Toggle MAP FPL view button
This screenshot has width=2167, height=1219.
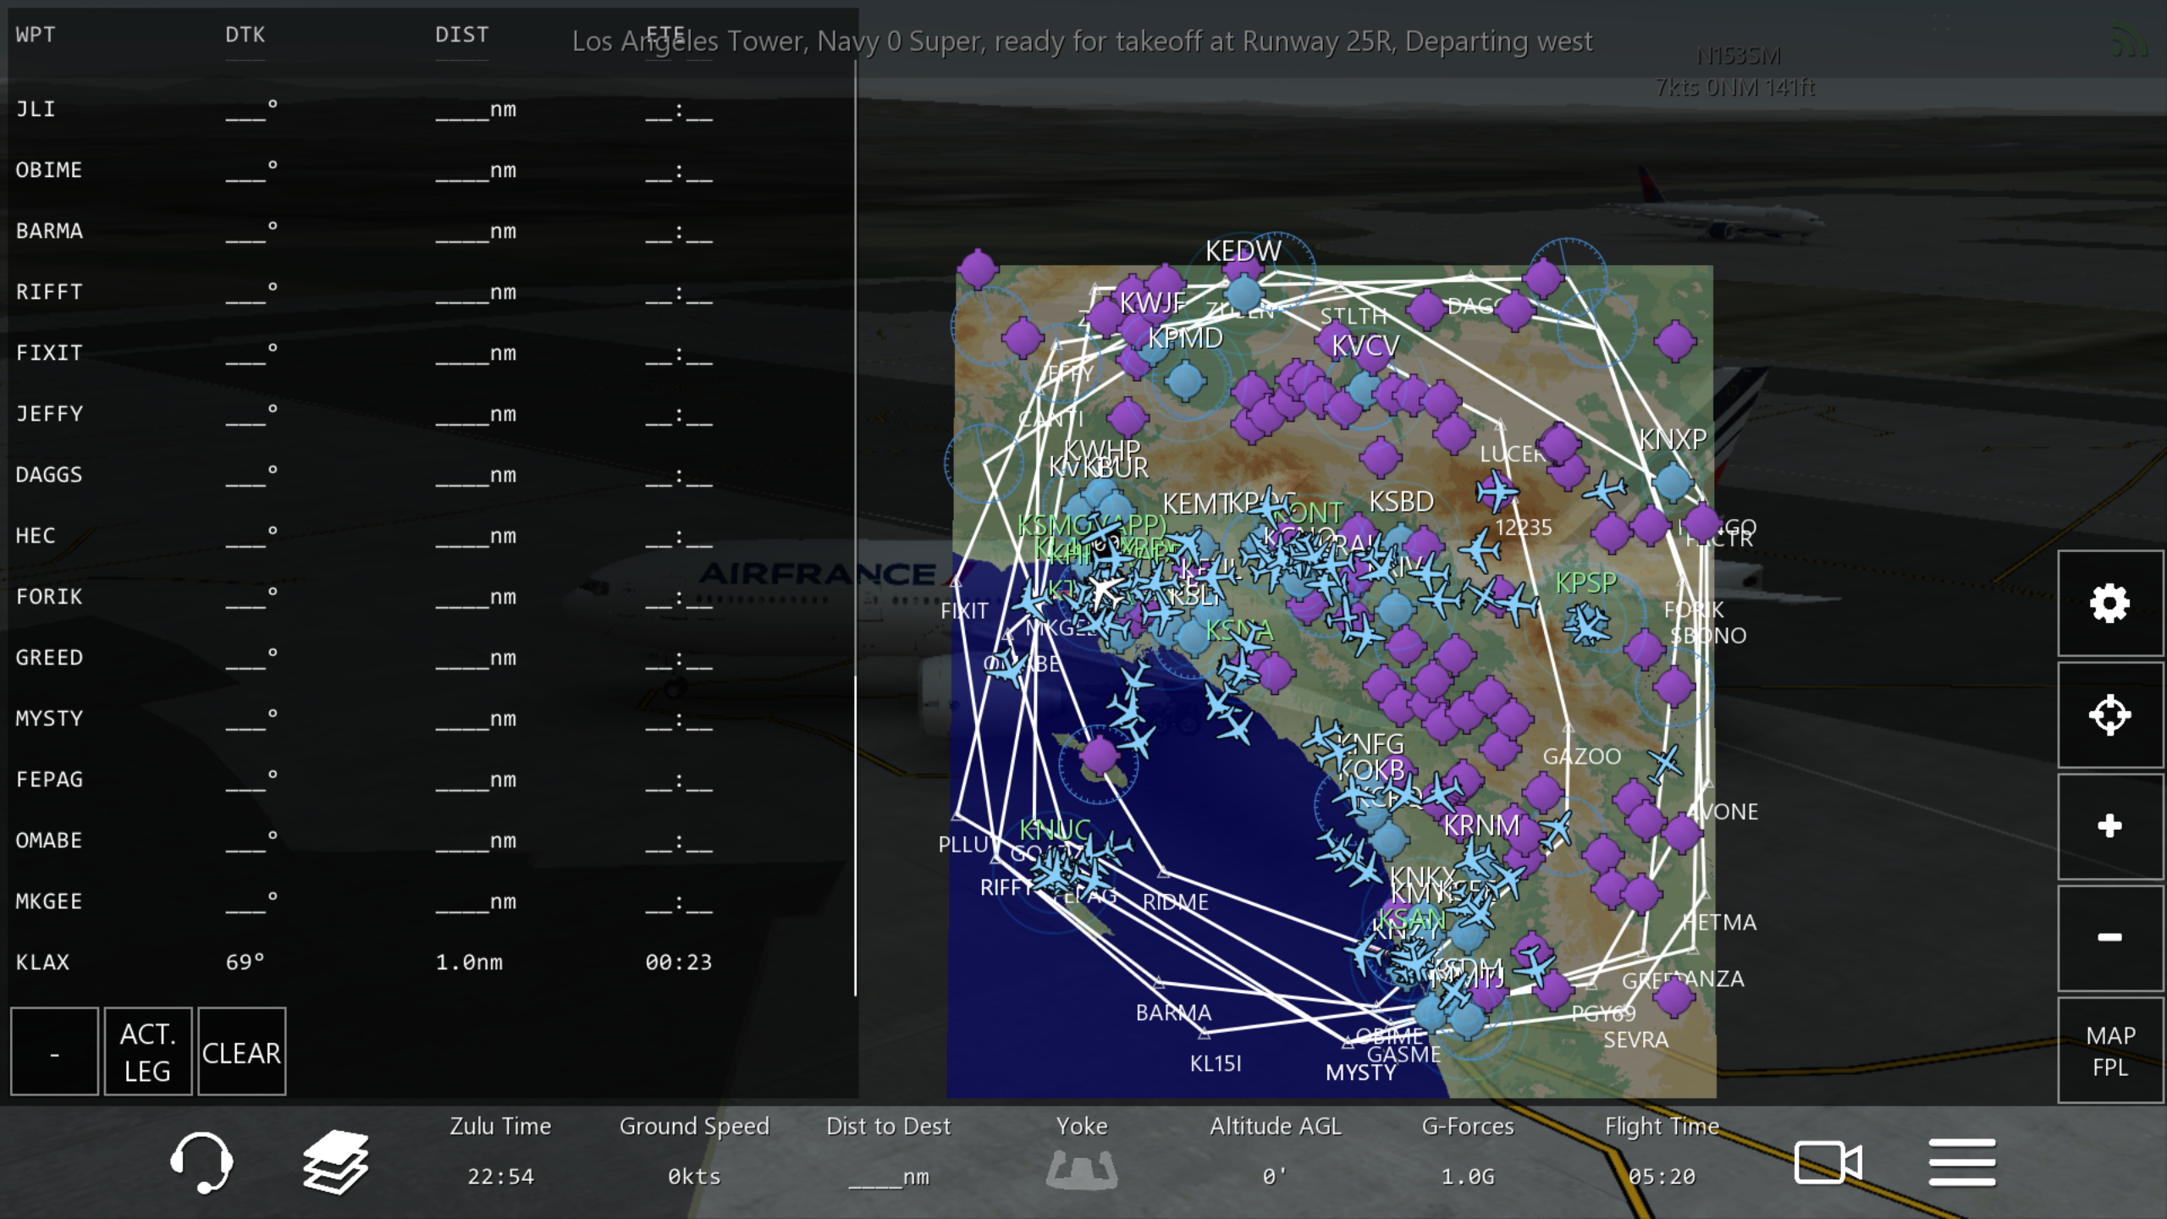(2109, 1051)
